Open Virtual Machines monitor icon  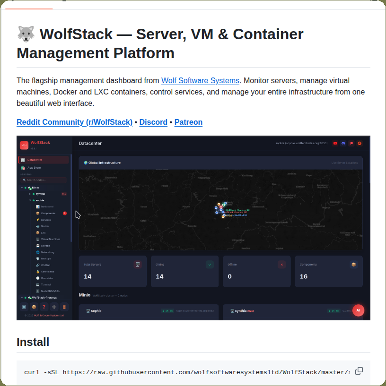coord(38,239)
